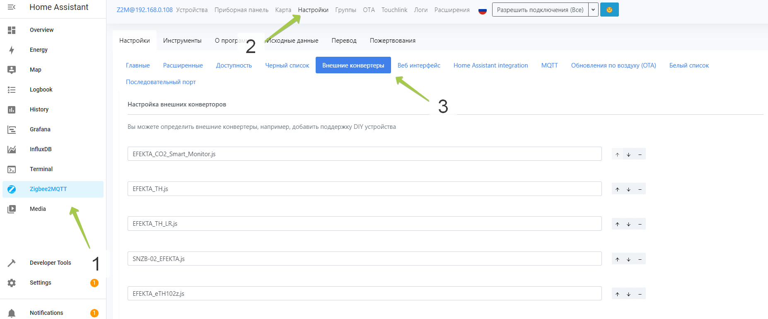The image size is (768, 319).
Task: Select the Черный список section
Action: (x=287, y=65)
